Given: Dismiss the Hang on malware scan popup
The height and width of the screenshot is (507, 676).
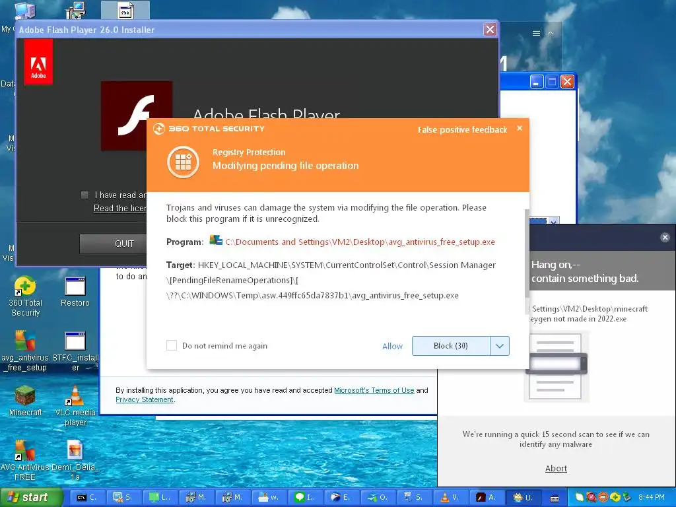Looking at the screenshot, I should [665, 237].
